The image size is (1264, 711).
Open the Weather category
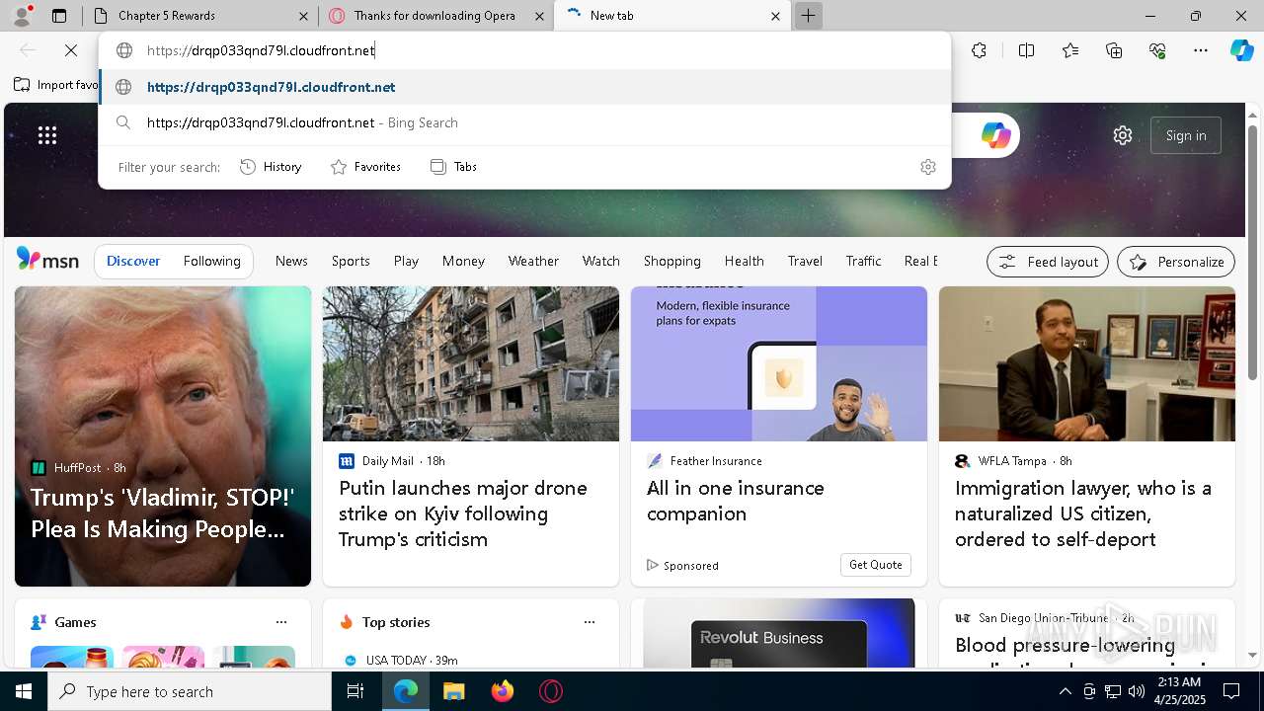(533, 261)
